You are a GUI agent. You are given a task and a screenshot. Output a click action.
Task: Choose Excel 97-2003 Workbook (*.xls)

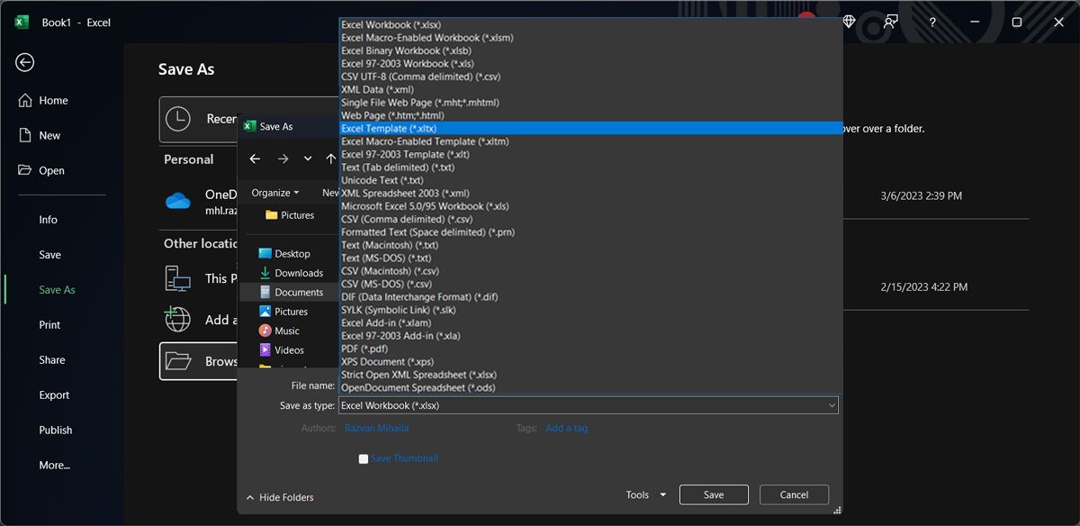[x=589, y=64]
